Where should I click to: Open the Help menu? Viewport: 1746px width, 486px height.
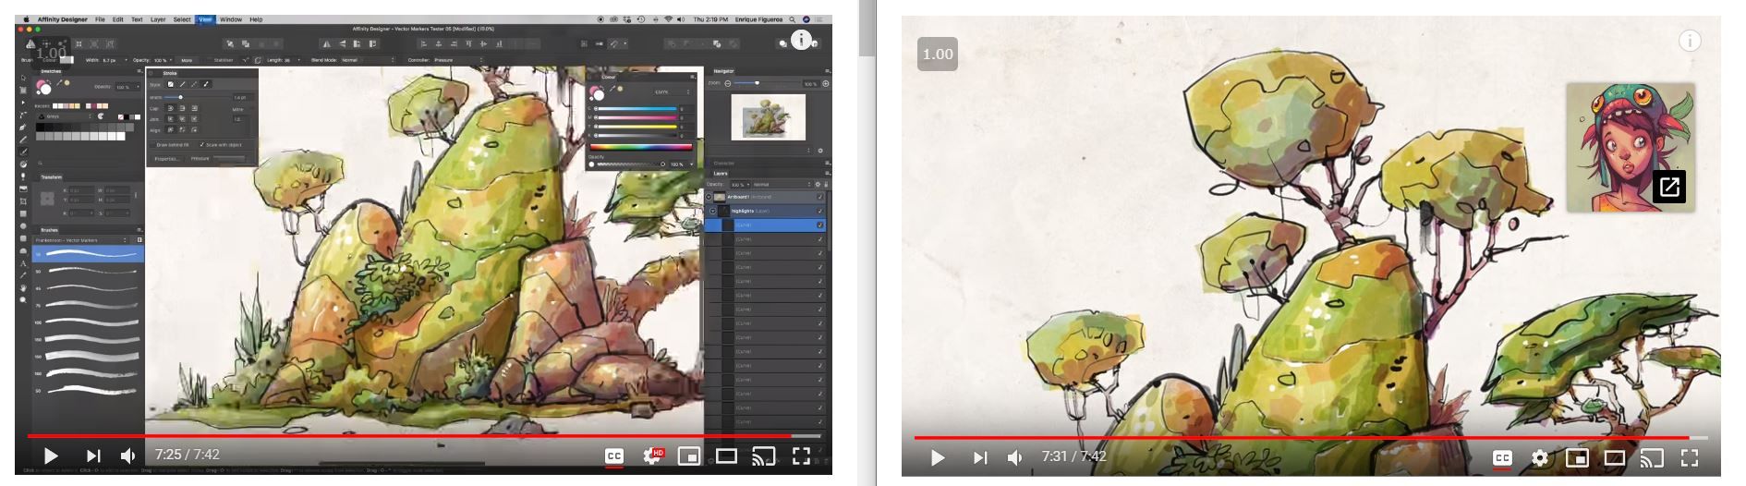click(256, 18)
